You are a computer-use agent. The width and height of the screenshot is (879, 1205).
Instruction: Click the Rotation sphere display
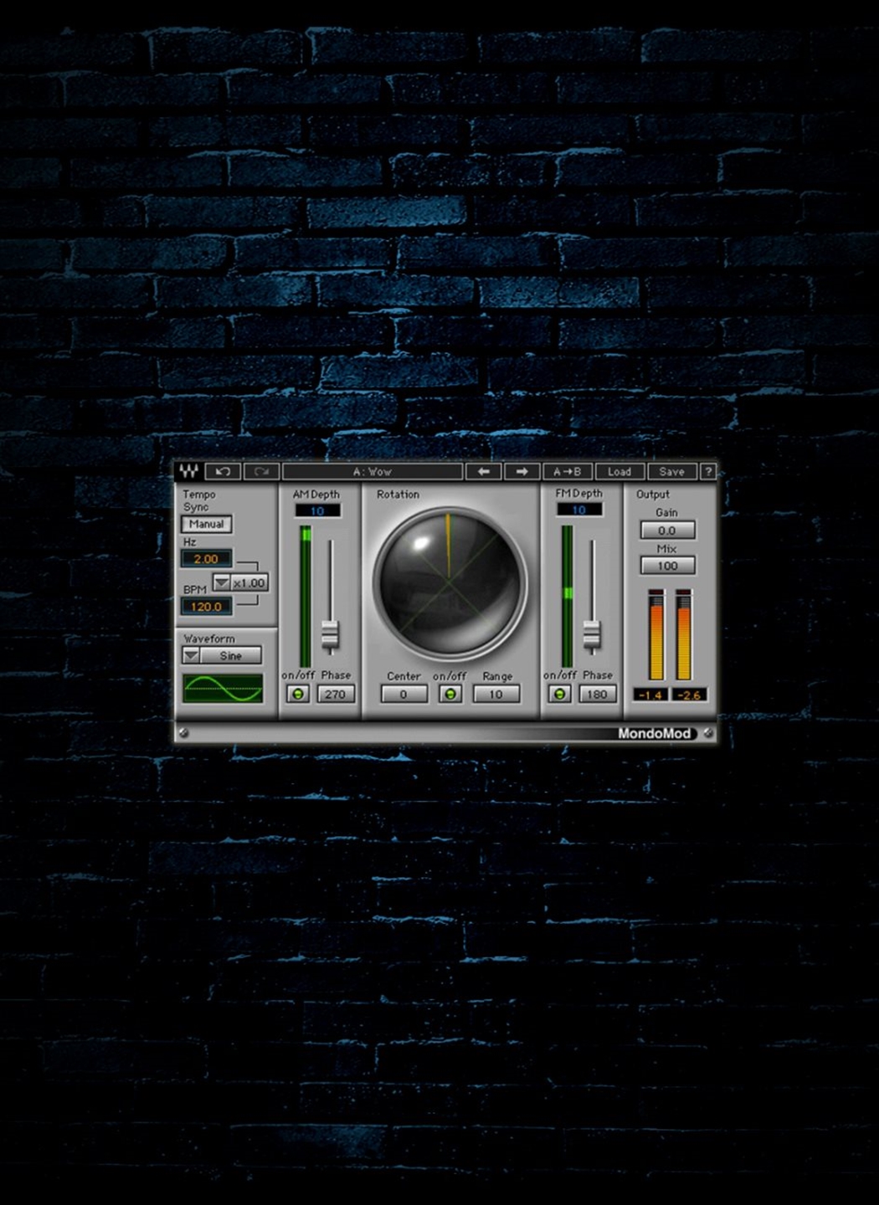449,583
